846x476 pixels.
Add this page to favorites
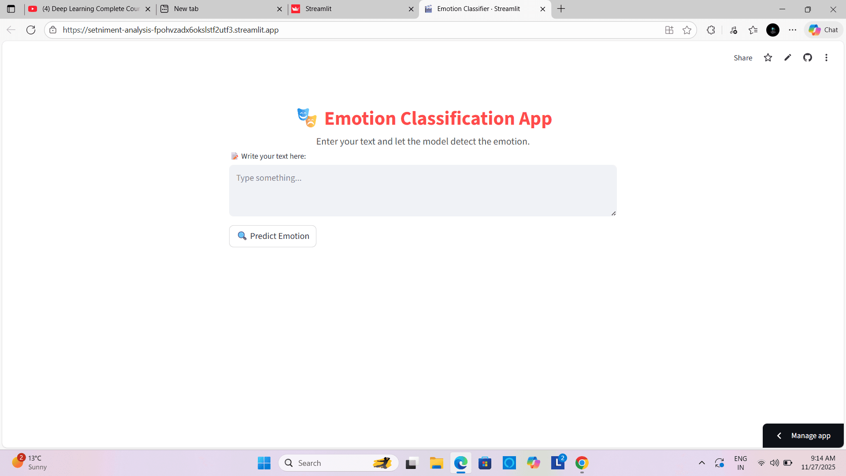(687, 30)
